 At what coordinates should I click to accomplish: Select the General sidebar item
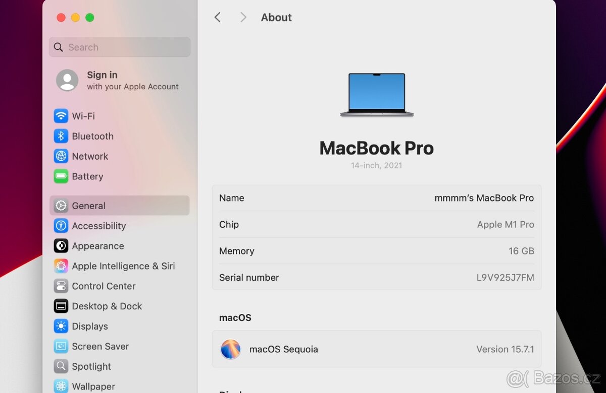(x=88, y=206)
